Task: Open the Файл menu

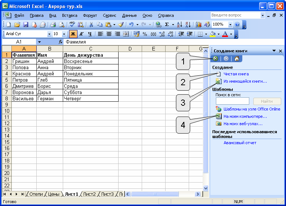Action: click(19, 15)
